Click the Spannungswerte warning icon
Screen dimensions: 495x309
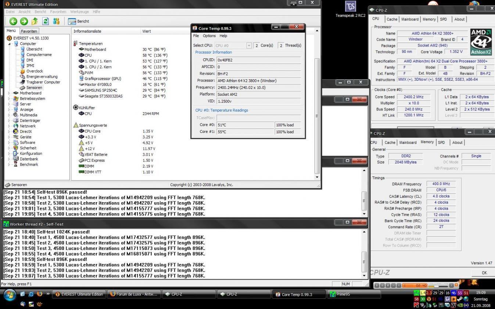76,125
